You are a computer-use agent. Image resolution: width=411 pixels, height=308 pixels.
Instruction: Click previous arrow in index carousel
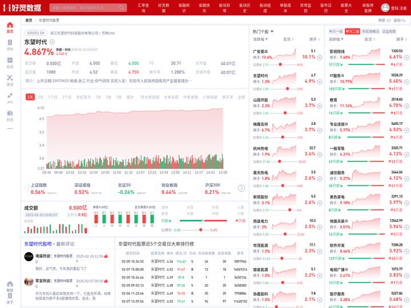(x=27, y=188)
